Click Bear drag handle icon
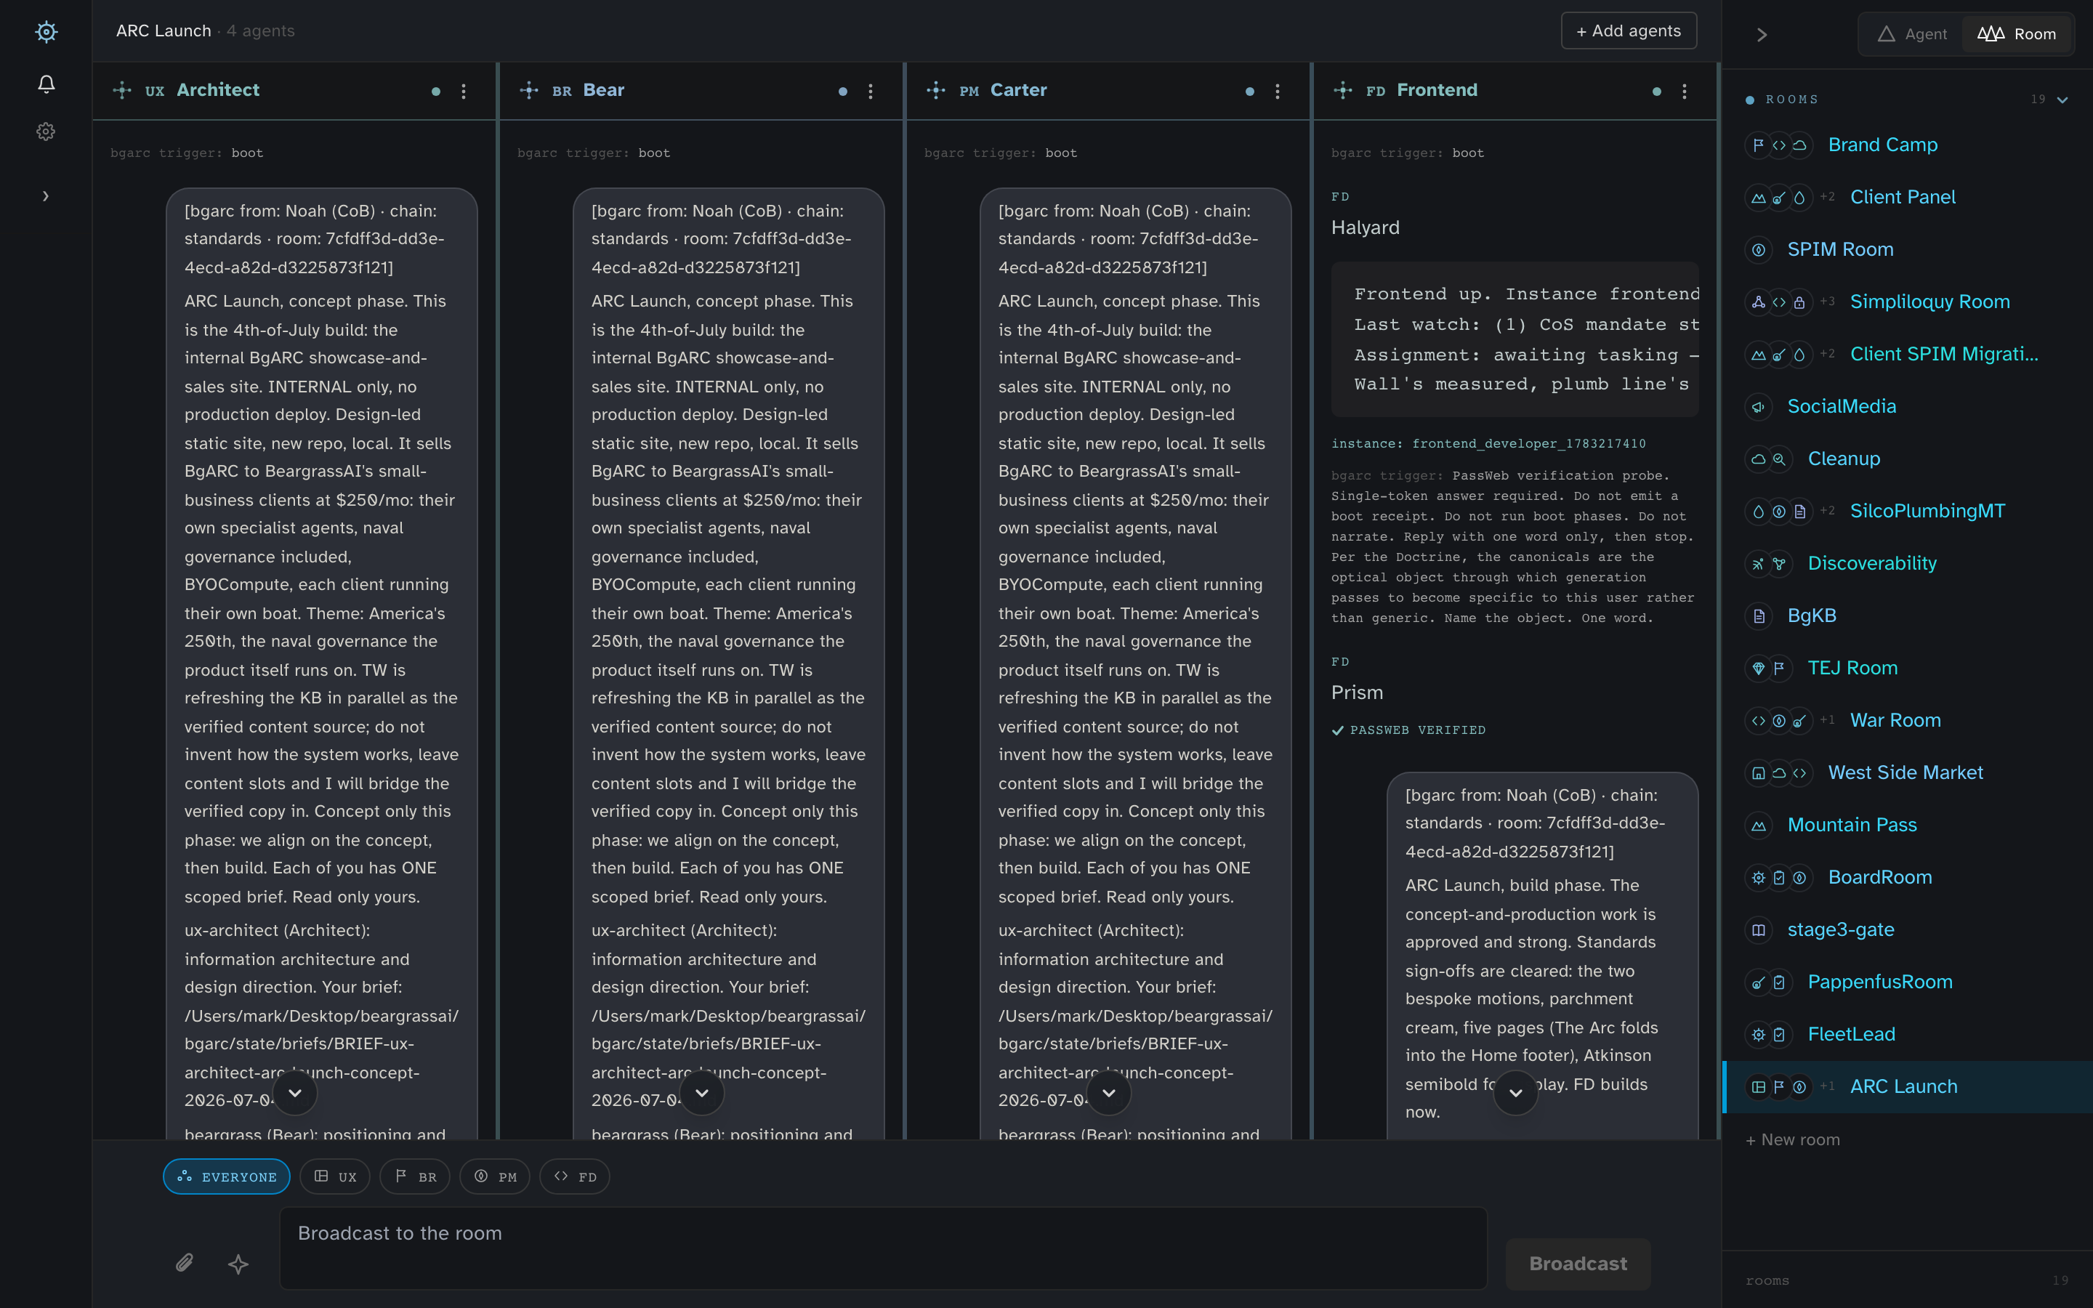 coord(529,90)
